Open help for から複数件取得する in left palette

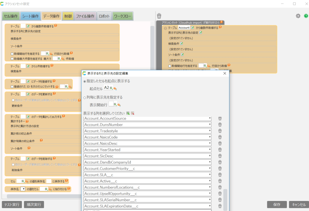56,25
